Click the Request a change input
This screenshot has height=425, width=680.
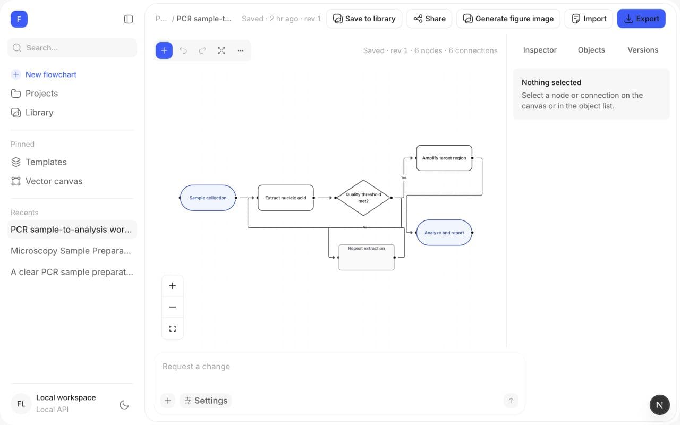tap(339, 367)
